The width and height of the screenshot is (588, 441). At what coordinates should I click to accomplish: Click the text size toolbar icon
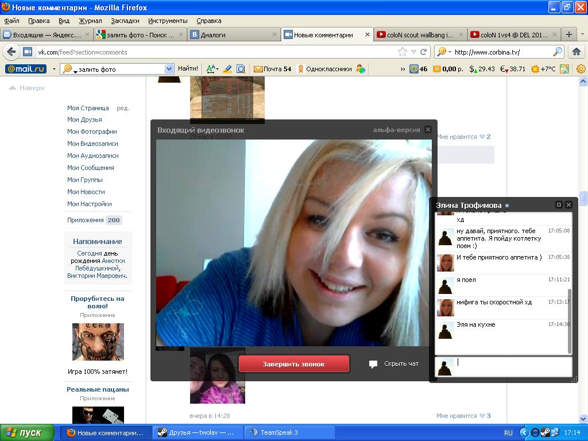(x=212, y=69)
